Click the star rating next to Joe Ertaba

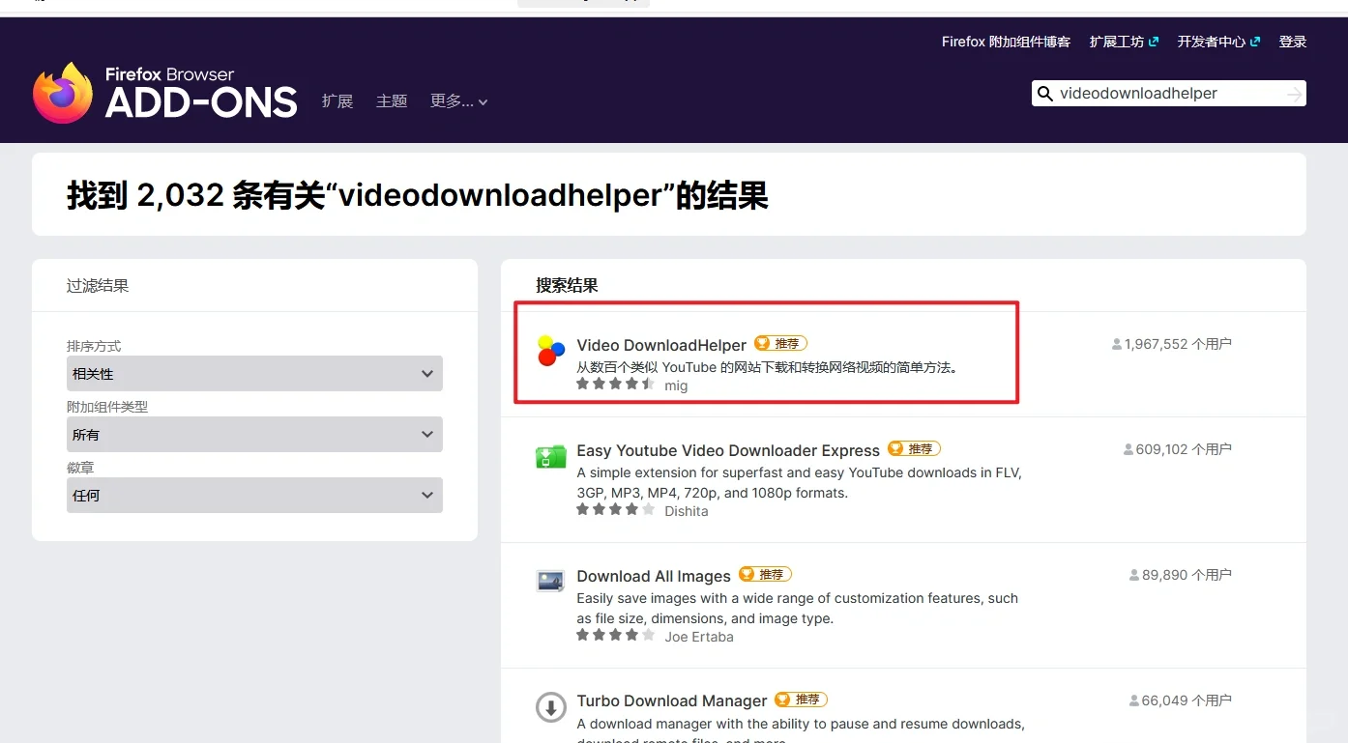616,635
